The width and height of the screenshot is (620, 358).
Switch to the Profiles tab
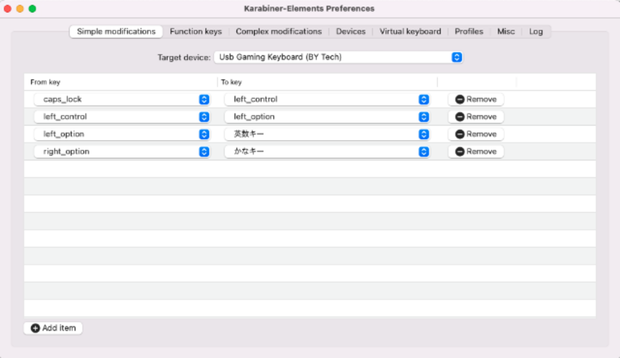(469, 31)
